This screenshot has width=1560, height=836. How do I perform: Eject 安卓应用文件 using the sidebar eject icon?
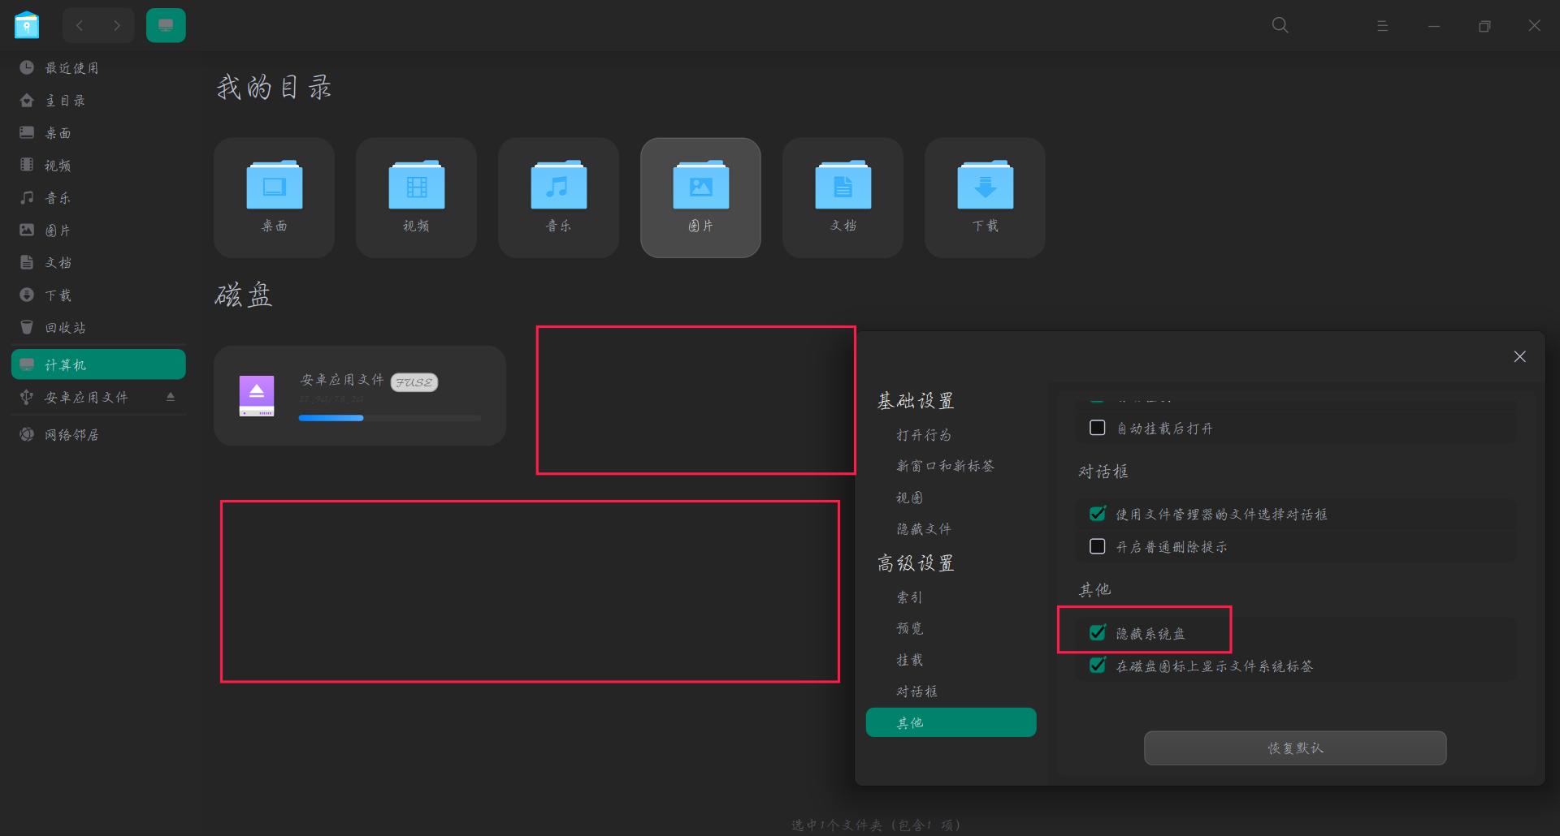[x=171, y=397]
